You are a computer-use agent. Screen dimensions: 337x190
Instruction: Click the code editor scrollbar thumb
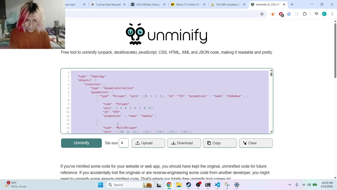[x=271, y=74]
